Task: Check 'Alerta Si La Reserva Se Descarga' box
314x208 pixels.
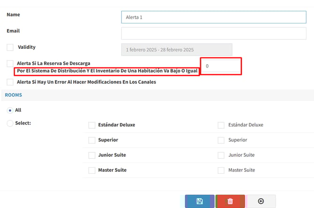Action: coord(10,63)
